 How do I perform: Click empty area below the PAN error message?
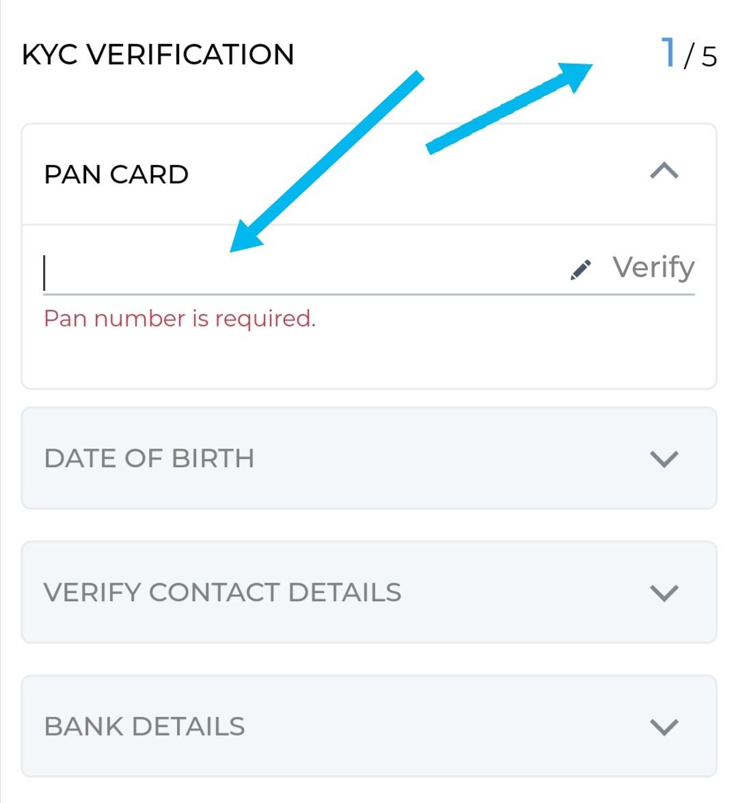click(x=369, y=359)
